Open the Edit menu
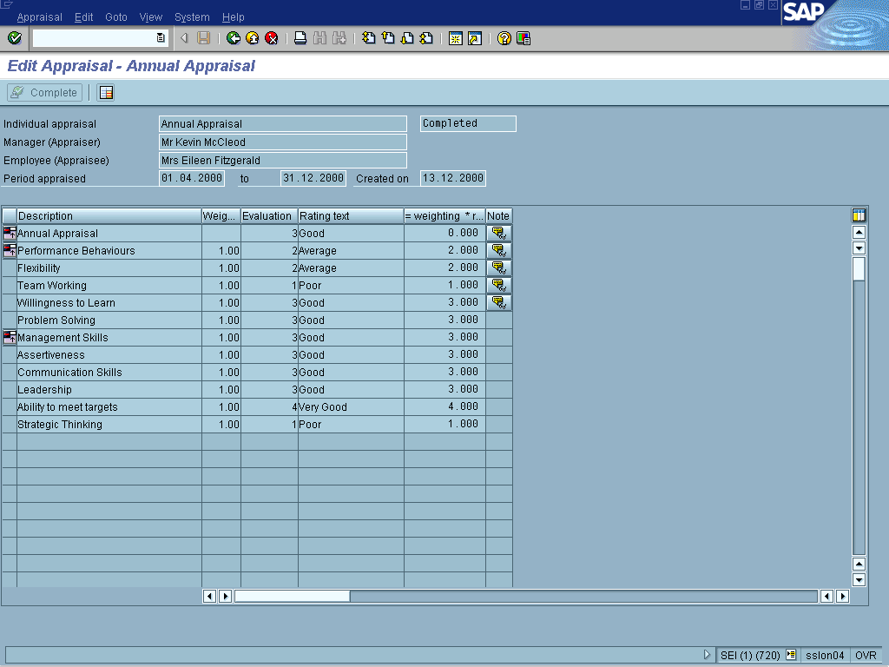Viewport: 889px width, 667px height. pyautogui.click(x=84, y=17)
